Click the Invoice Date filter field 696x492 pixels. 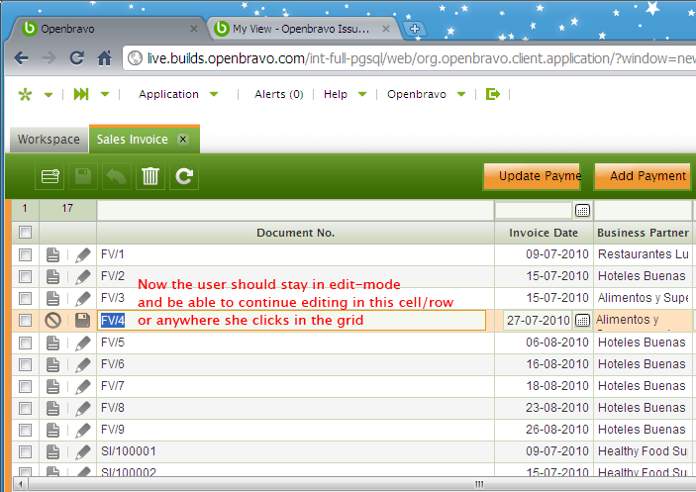[x=534, y=210]
